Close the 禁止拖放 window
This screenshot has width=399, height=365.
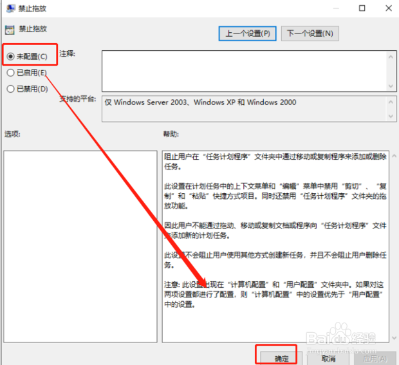pyautogui.click(x=388, y=8)
